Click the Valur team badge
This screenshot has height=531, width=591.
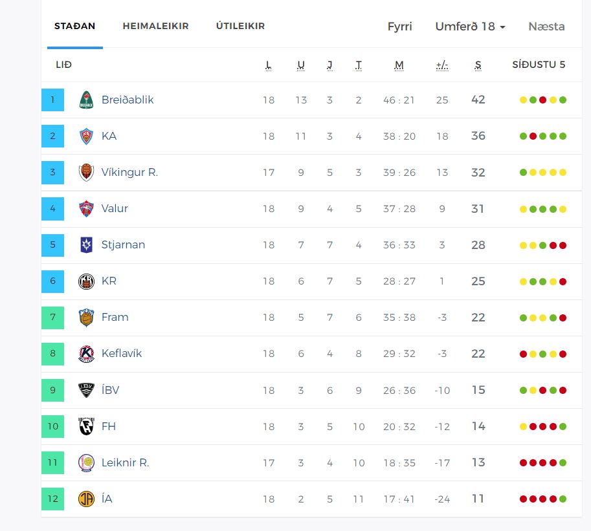pos(86,209)
